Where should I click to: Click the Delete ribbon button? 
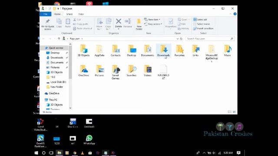tap(119, 24)
